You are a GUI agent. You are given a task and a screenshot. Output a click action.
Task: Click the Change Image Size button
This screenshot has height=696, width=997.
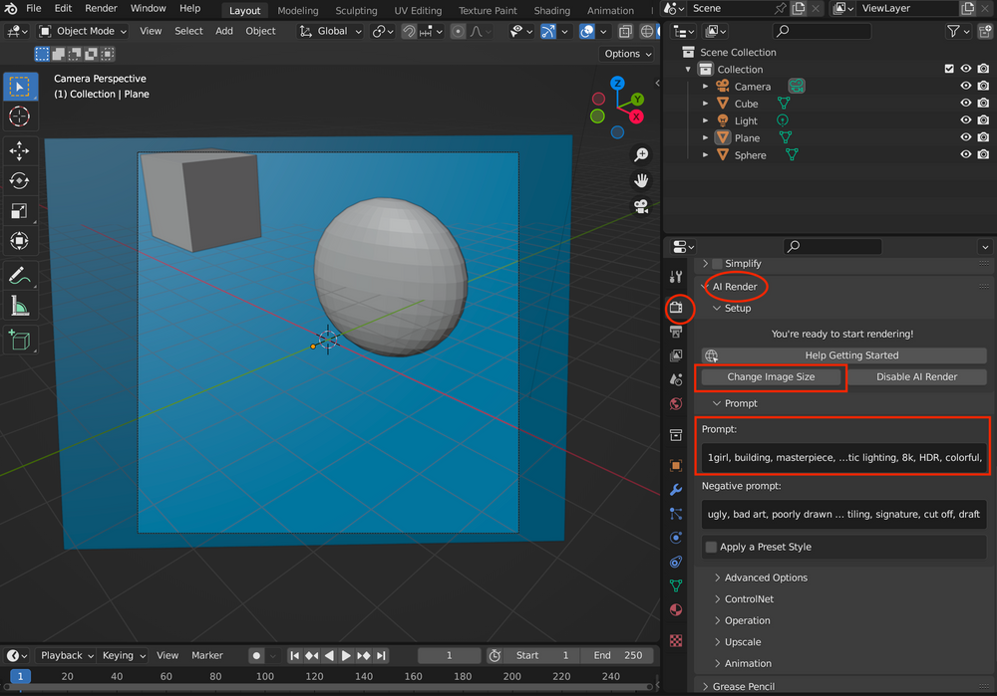pyautogui.click(x=771, y=377)
